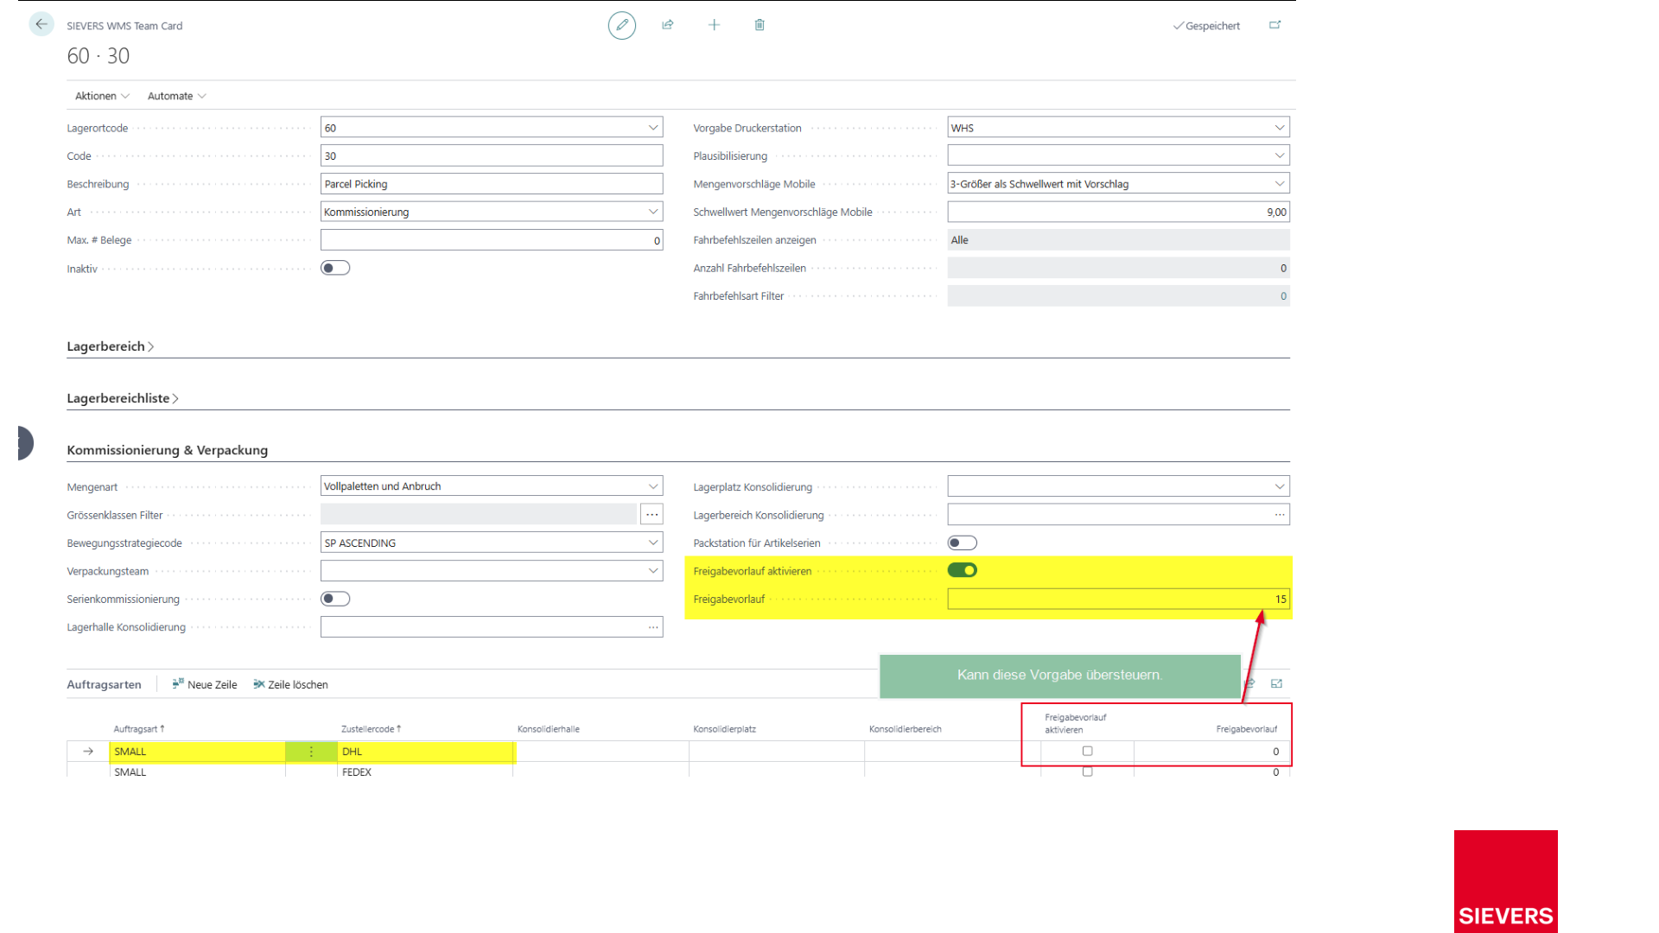Open Mengenart dropdown
Screen dimensions: 1659x933
pyautogui.click(x=653, y=486)
